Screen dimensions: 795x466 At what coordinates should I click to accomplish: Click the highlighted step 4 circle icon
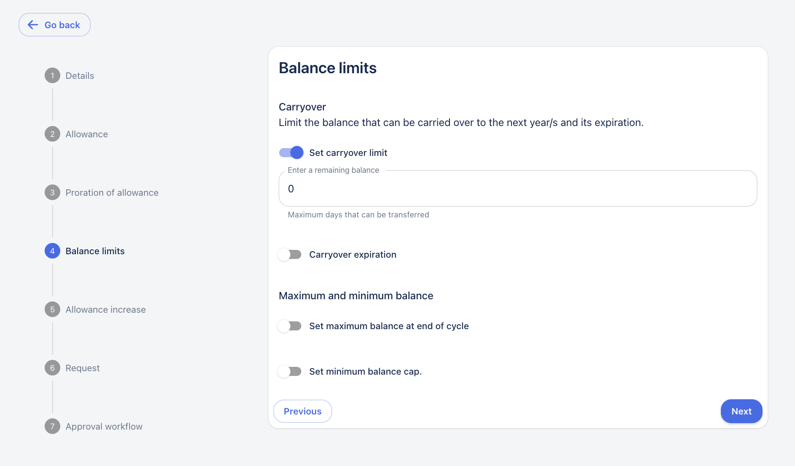[x=52, y=251]
